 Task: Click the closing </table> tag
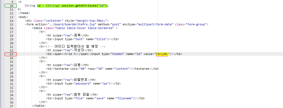point(39,106)
